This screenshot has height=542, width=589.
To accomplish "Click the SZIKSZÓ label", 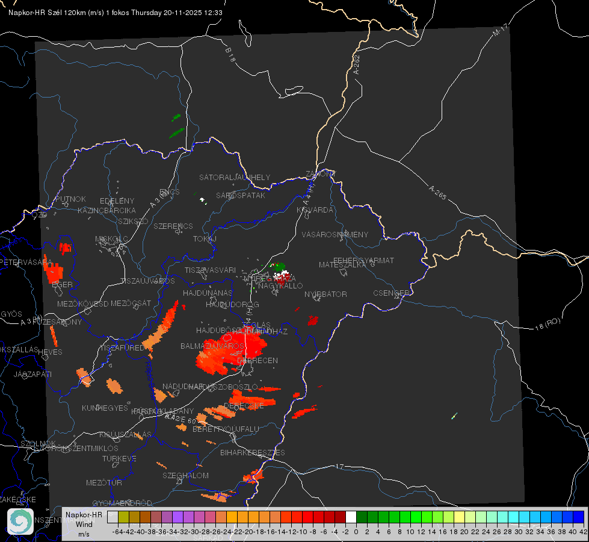I will pos(134,221).
